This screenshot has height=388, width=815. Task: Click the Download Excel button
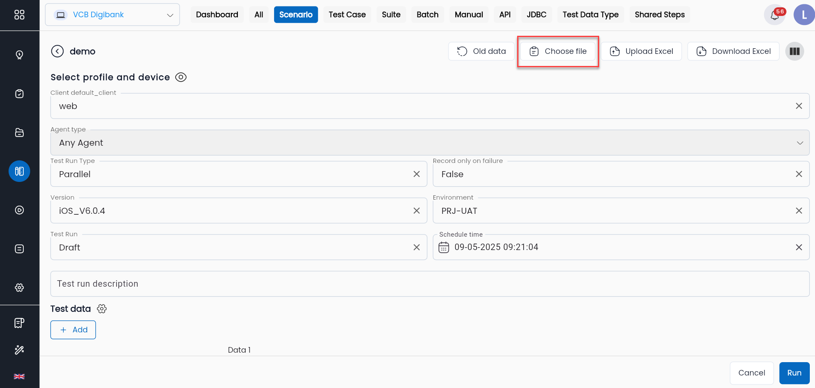(x=733, y=51)
